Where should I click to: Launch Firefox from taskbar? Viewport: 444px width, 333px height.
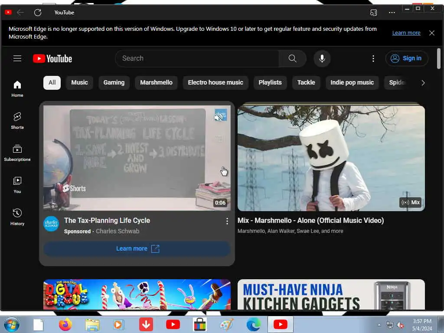pyautogui.click(x=65, y=324)
